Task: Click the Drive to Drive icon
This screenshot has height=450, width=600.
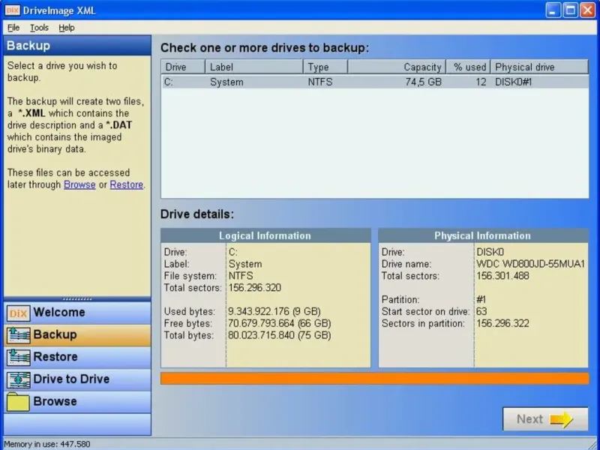Action: pos(18,379)
